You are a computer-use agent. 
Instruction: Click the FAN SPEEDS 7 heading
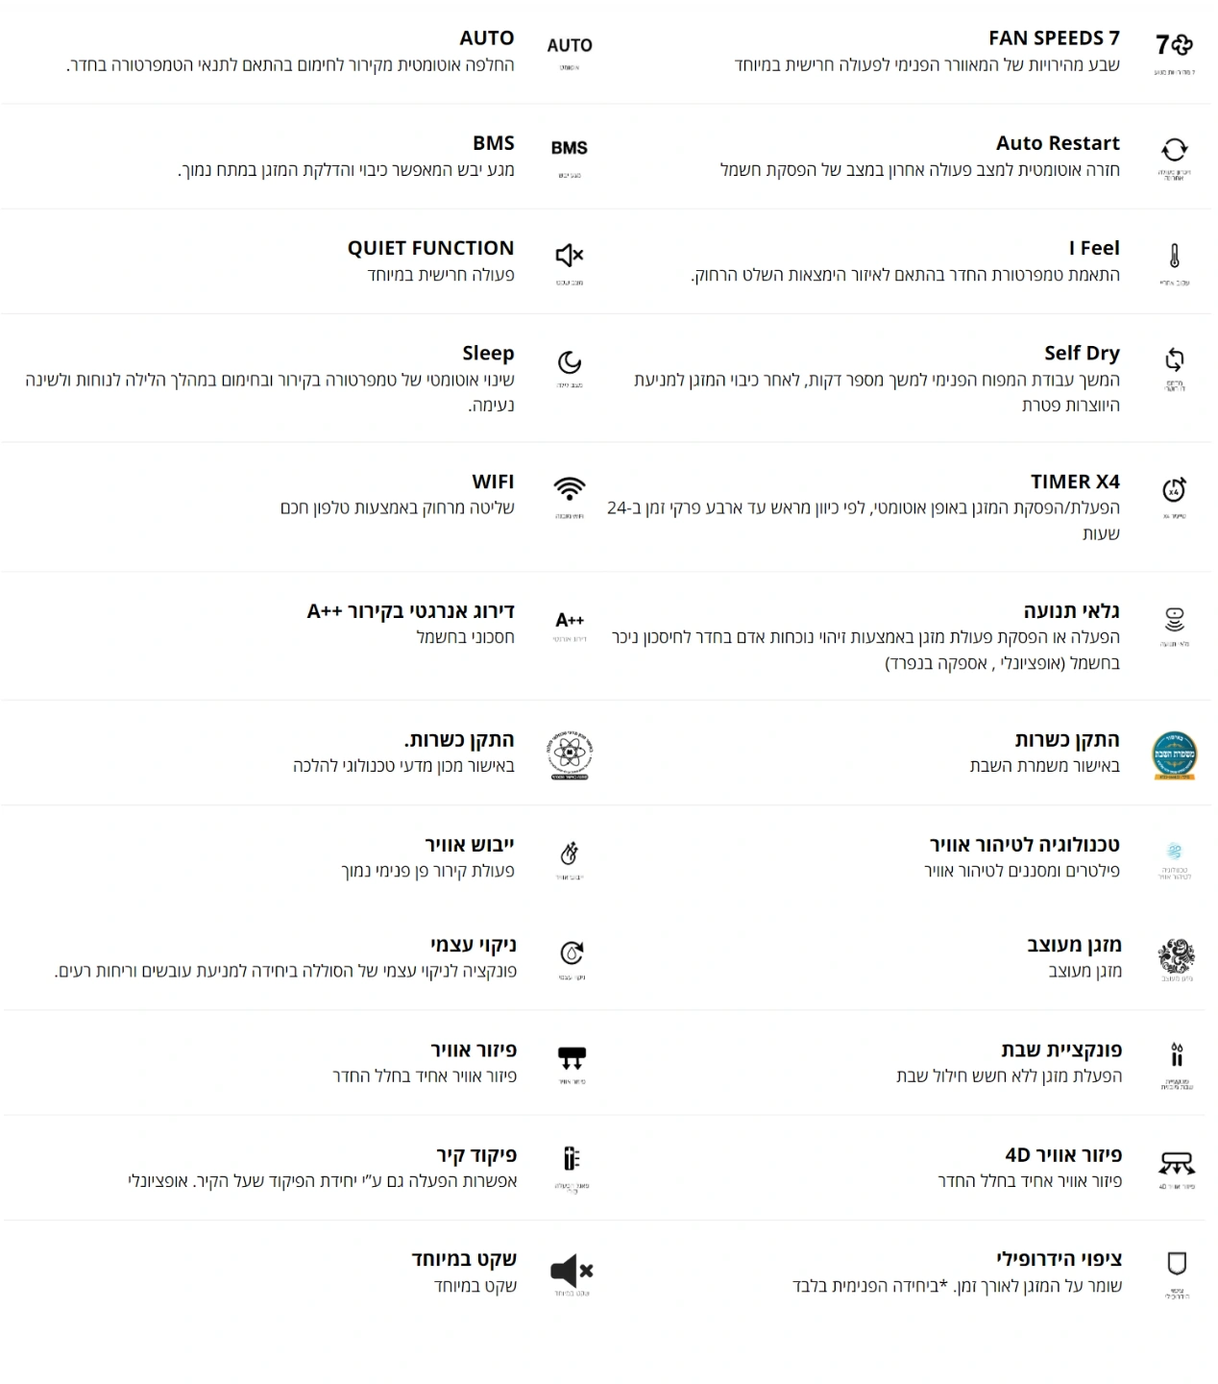pos(1054,38)
